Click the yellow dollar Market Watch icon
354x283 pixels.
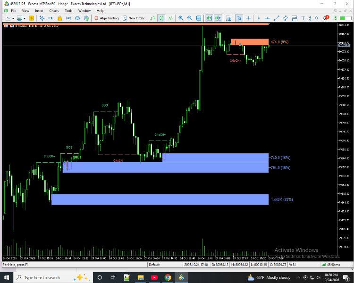(x=31, y=18)
